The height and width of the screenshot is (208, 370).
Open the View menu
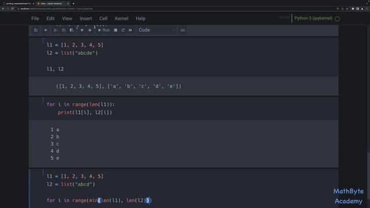67,18
